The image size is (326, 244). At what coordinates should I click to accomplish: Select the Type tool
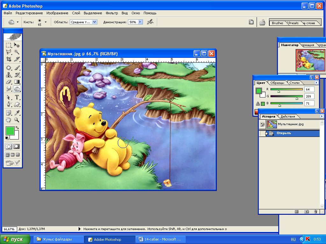pos(17,97)
